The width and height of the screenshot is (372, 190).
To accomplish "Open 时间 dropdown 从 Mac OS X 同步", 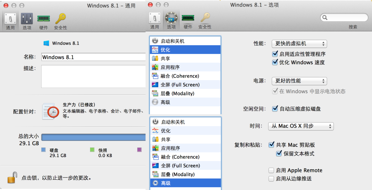I will pos(301,126).
